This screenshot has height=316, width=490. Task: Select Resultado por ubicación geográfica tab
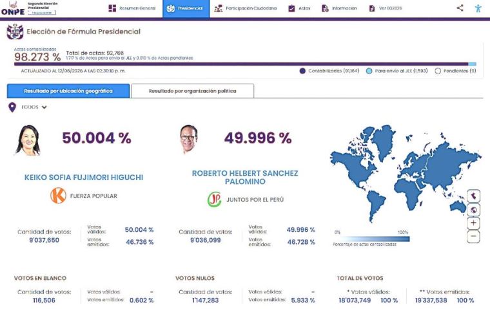pos(68,91)
